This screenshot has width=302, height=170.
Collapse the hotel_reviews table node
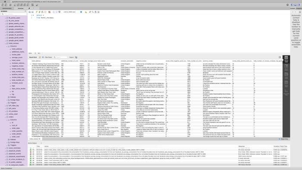click(5, 44)
